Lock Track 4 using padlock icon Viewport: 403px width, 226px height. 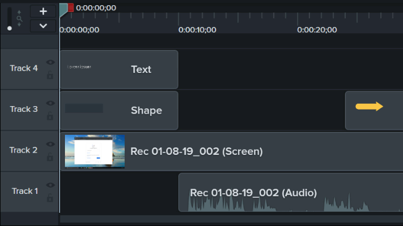[50, 75]
